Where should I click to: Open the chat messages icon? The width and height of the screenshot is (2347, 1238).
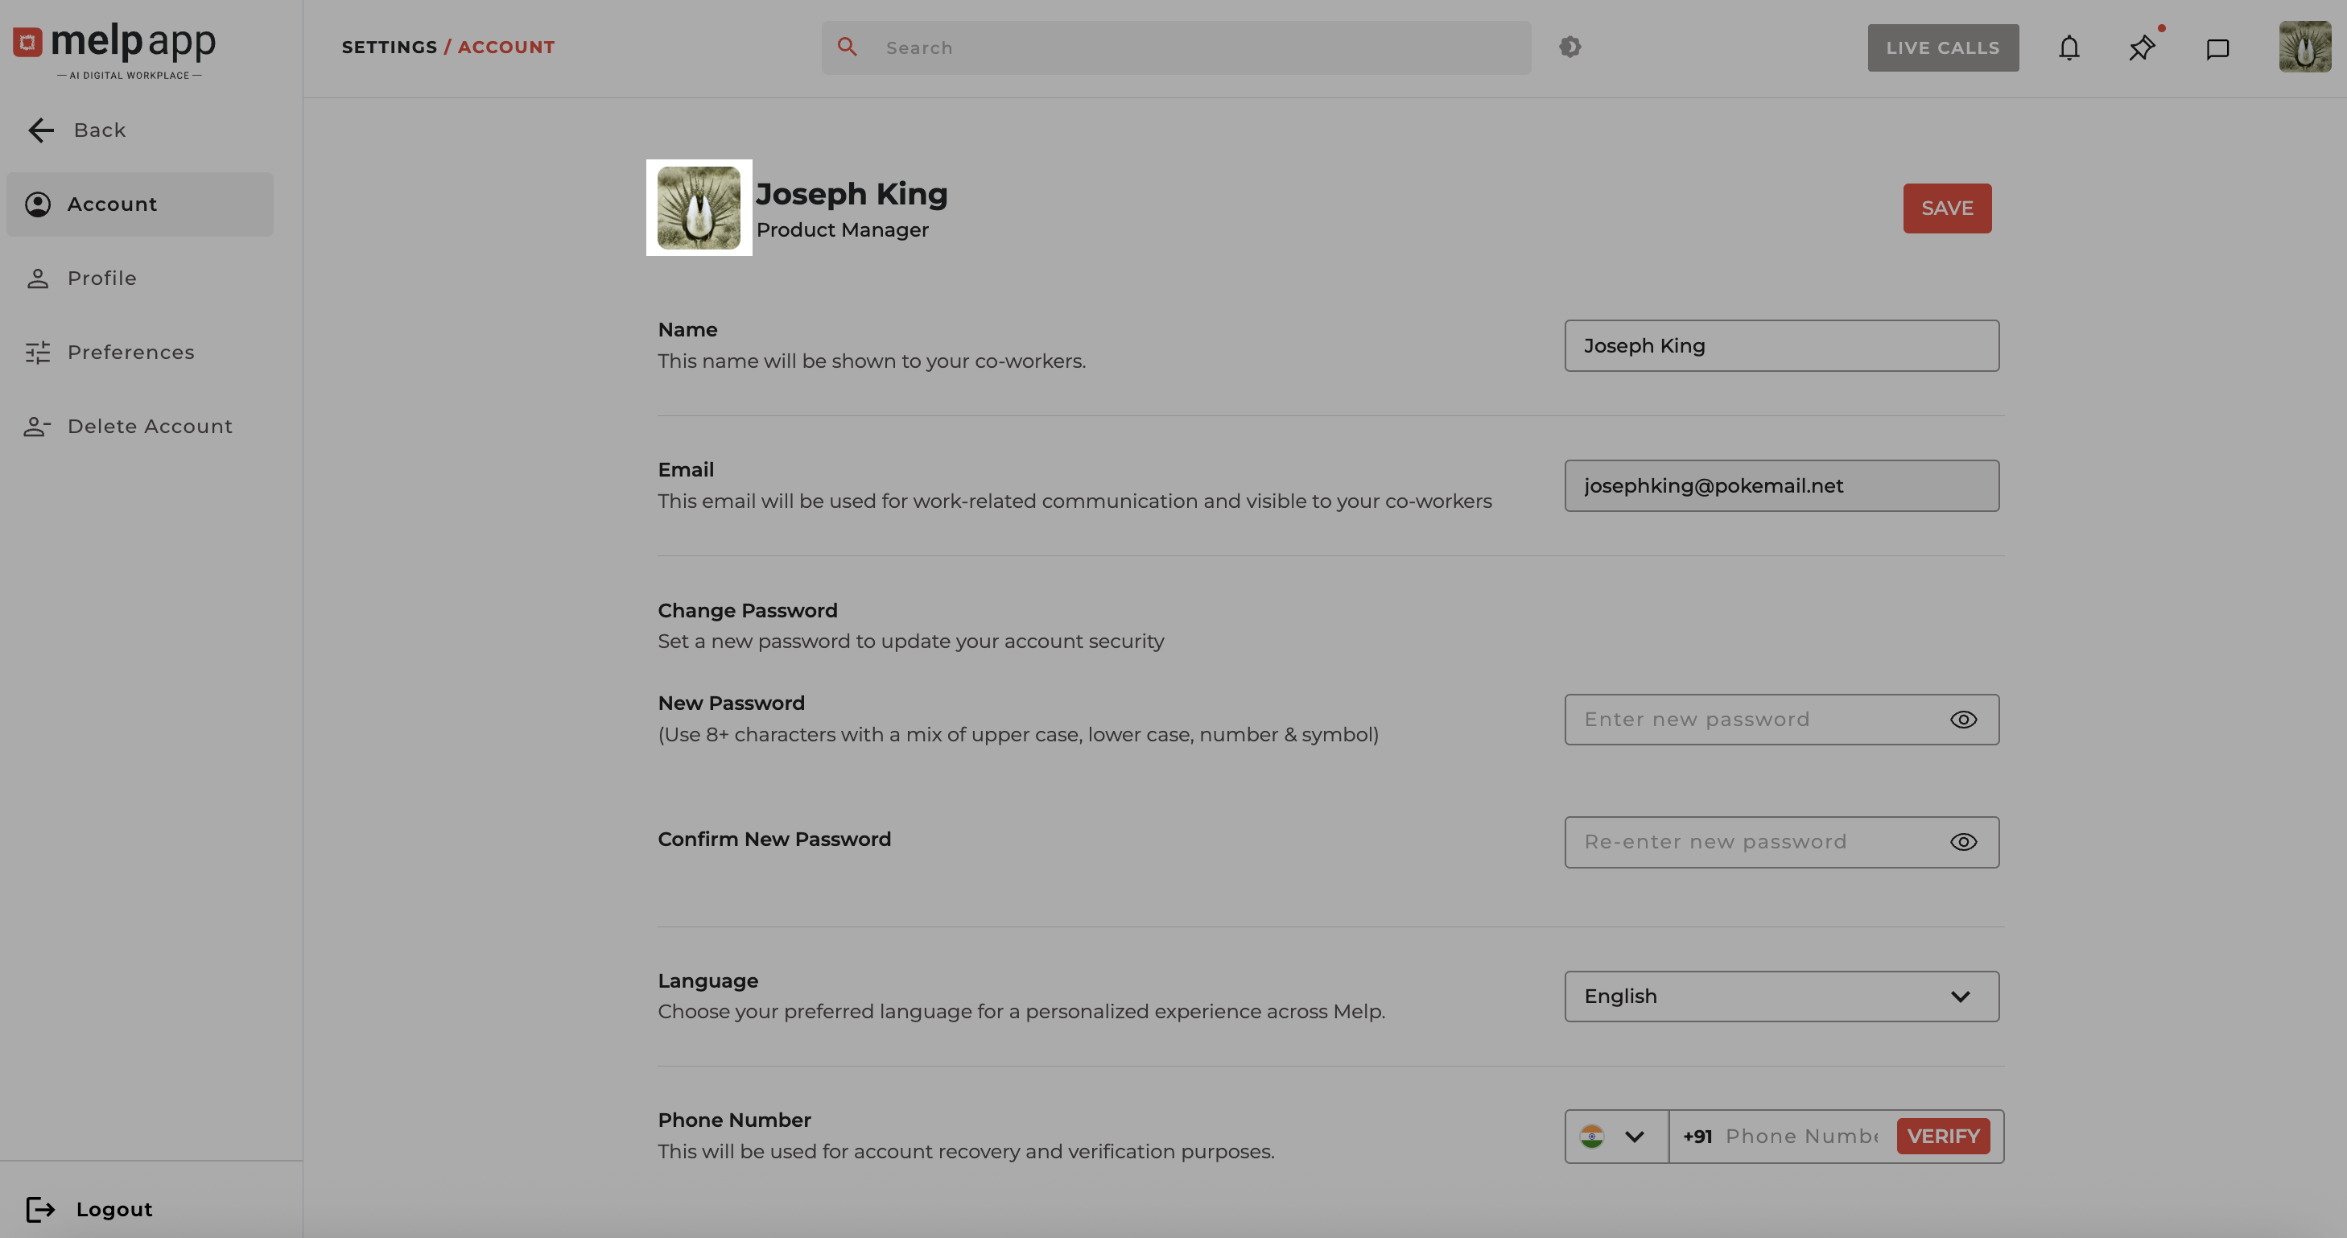(2217, 48)
